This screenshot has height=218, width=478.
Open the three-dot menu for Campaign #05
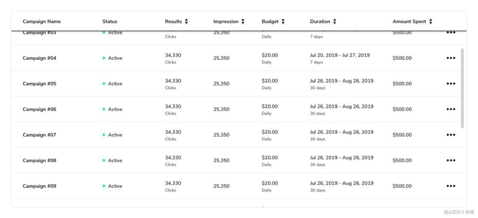[x=451, y=84]
